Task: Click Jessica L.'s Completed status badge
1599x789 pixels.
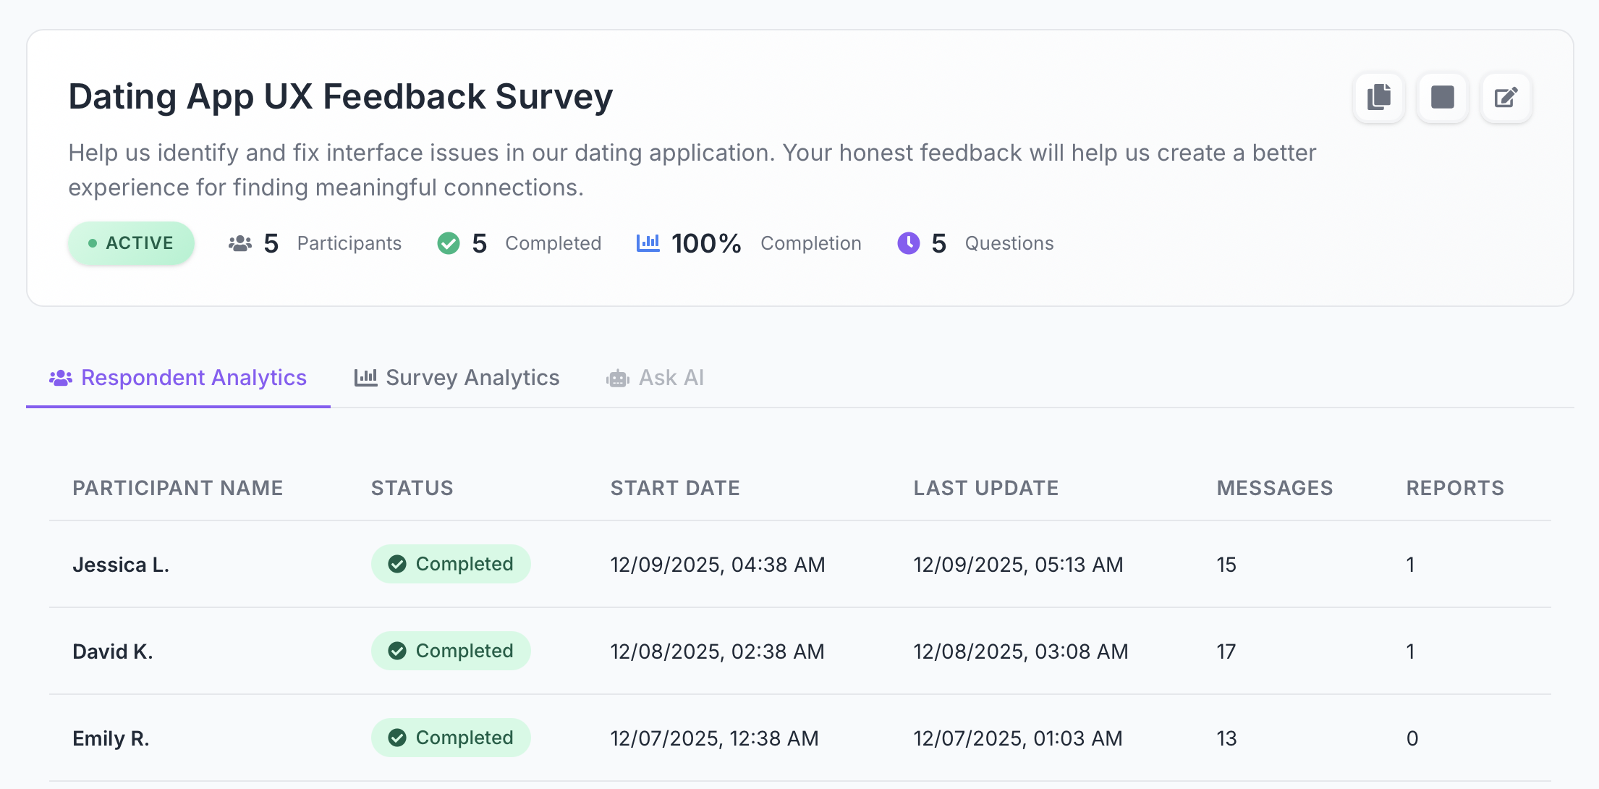Action: [451, 564]
